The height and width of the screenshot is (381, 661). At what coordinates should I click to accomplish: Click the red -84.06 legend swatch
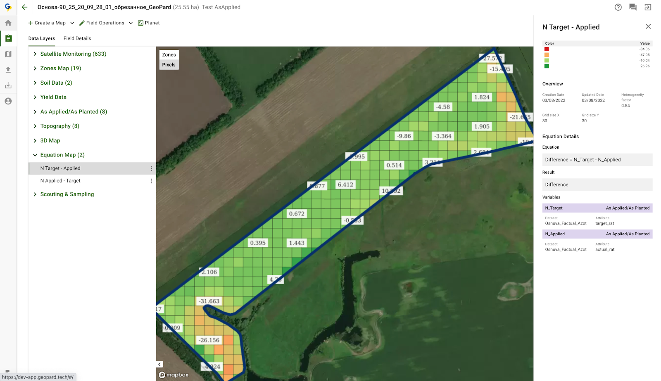[547, 49]
